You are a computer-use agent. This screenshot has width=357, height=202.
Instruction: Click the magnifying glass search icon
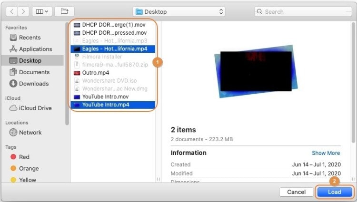coord(259,11)
